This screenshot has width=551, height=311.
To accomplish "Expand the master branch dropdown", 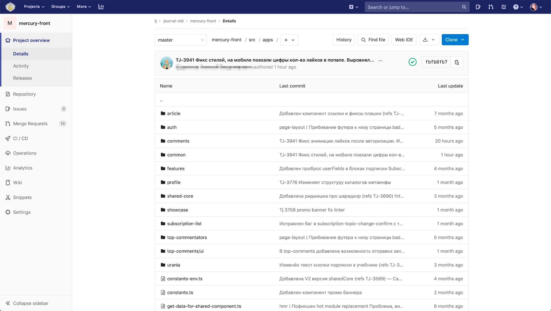I will 180,40.
